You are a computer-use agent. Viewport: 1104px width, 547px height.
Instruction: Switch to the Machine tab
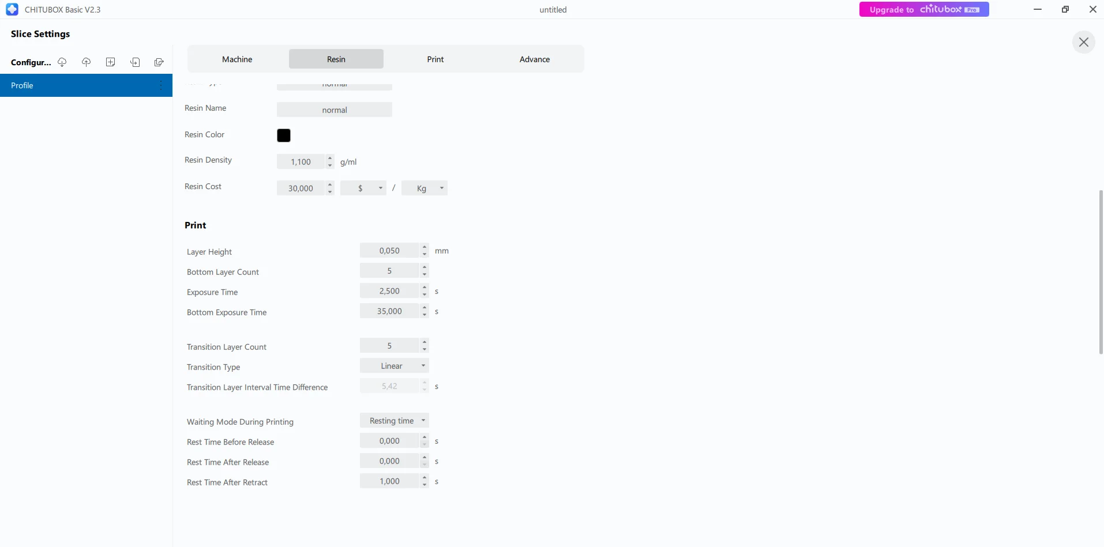click(237, 59)
